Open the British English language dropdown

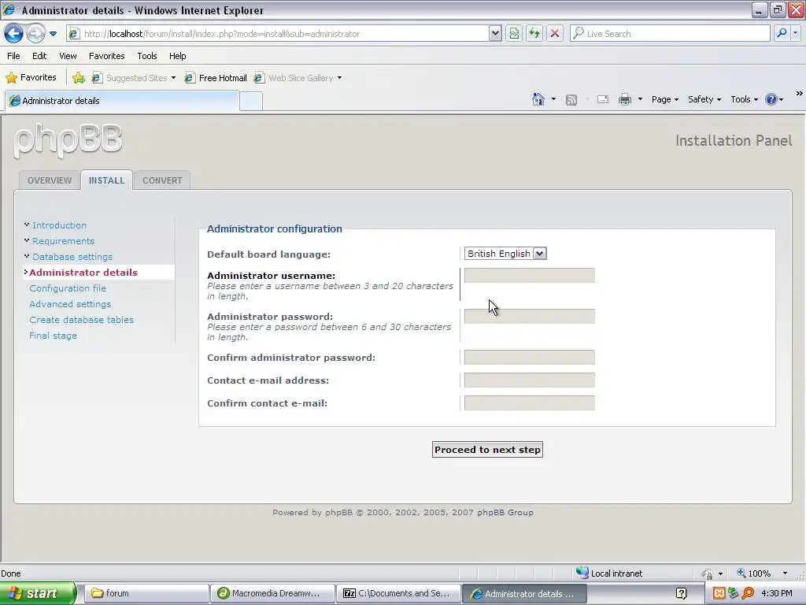pos(505,254)
